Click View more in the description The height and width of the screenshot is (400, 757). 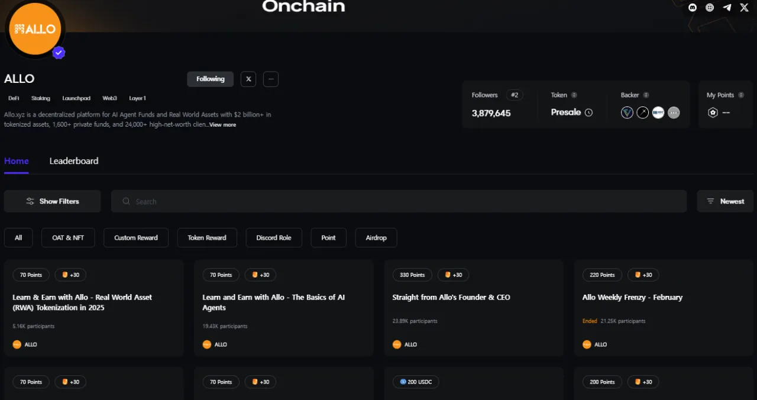click(222, 125)
